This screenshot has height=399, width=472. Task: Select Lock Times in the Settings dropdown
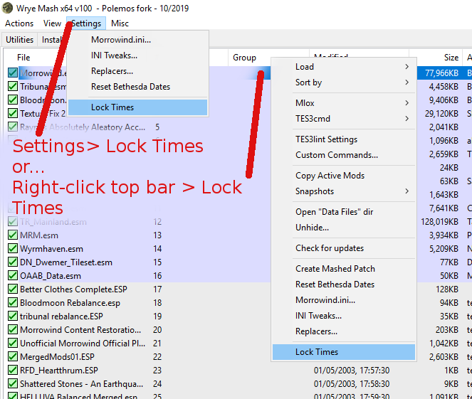coord(138,107)
